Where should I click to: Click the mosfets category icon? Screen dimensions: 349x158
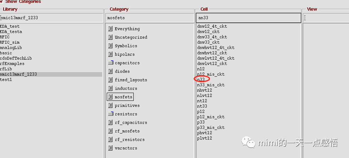pos(110,97)
